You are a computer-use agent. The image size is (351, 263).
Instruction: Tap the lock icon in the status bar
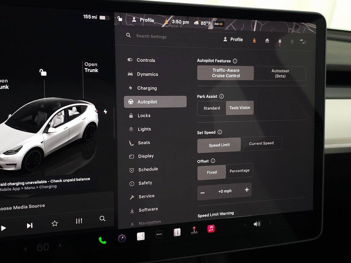pyautogui.click(x=120, y=19)
